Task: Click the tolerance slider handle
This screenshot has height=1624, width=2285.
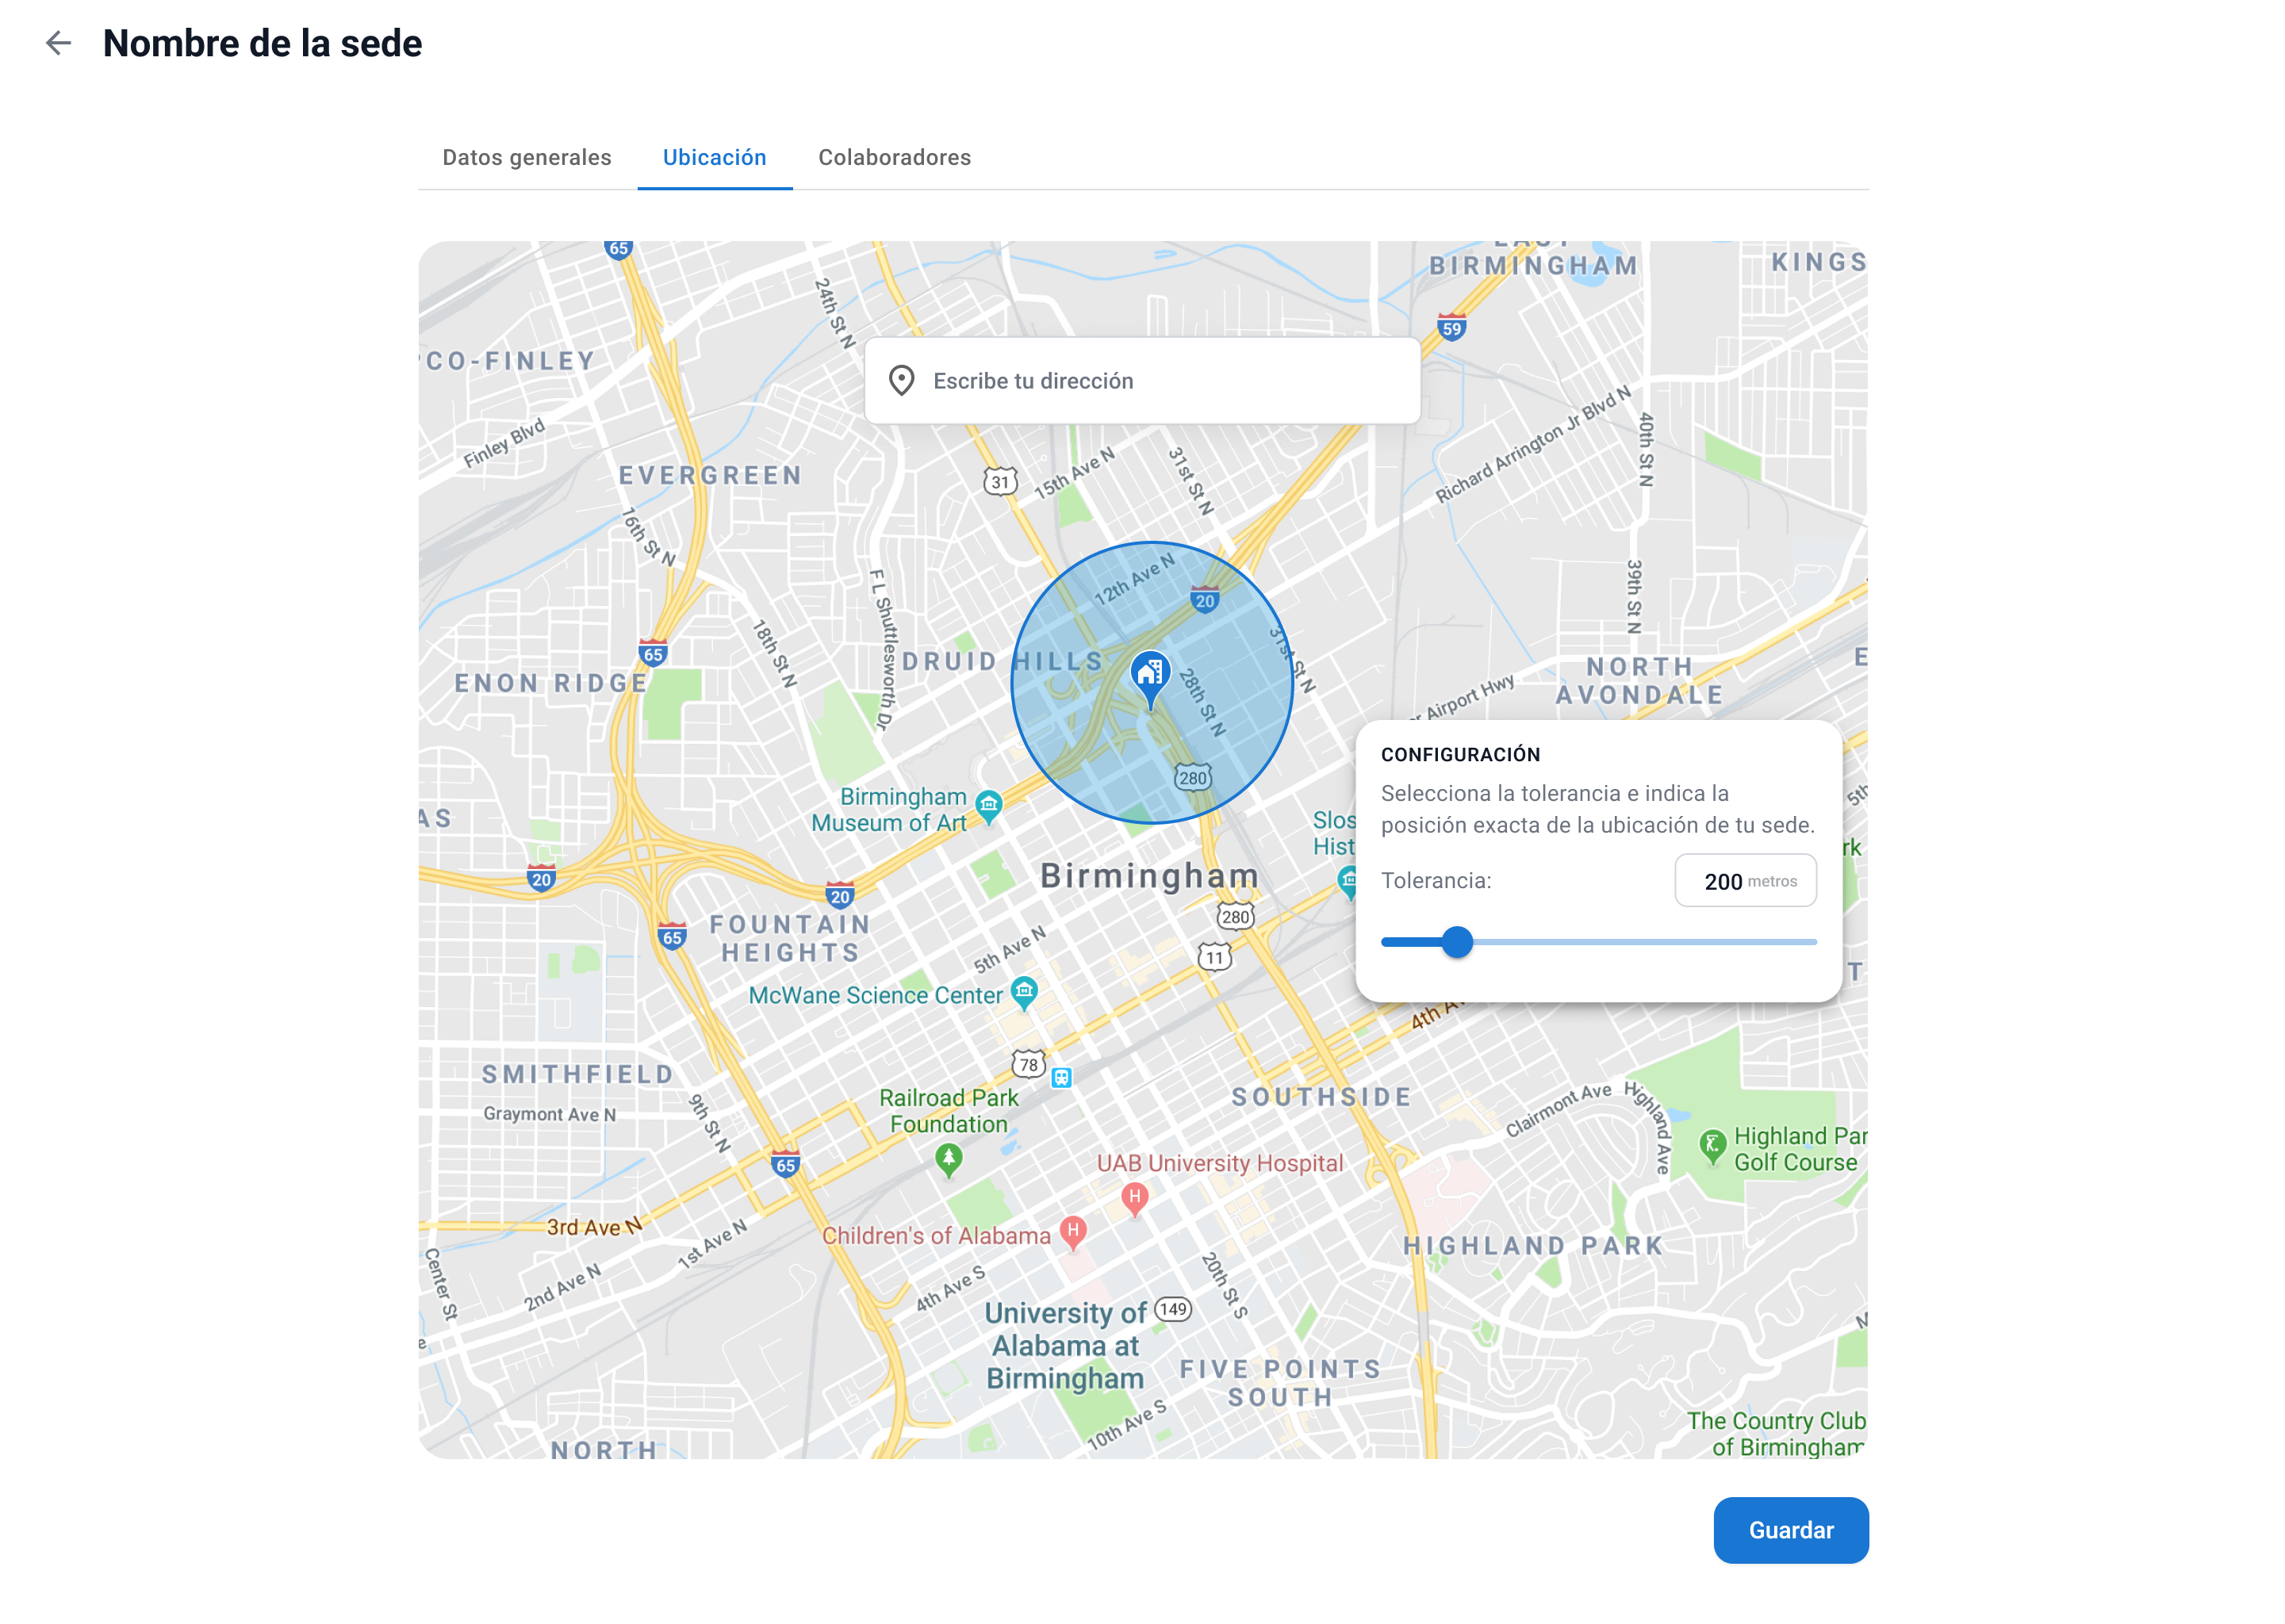Action: [1457, 941]
